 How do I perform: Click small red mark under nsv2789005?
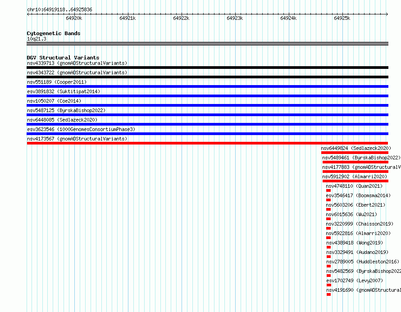[328, 266]
